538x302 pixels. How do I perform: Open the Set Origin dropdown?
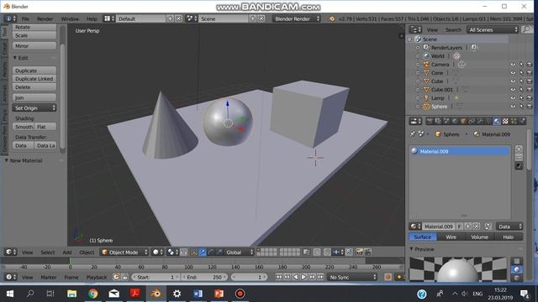[x=34, y=108]
